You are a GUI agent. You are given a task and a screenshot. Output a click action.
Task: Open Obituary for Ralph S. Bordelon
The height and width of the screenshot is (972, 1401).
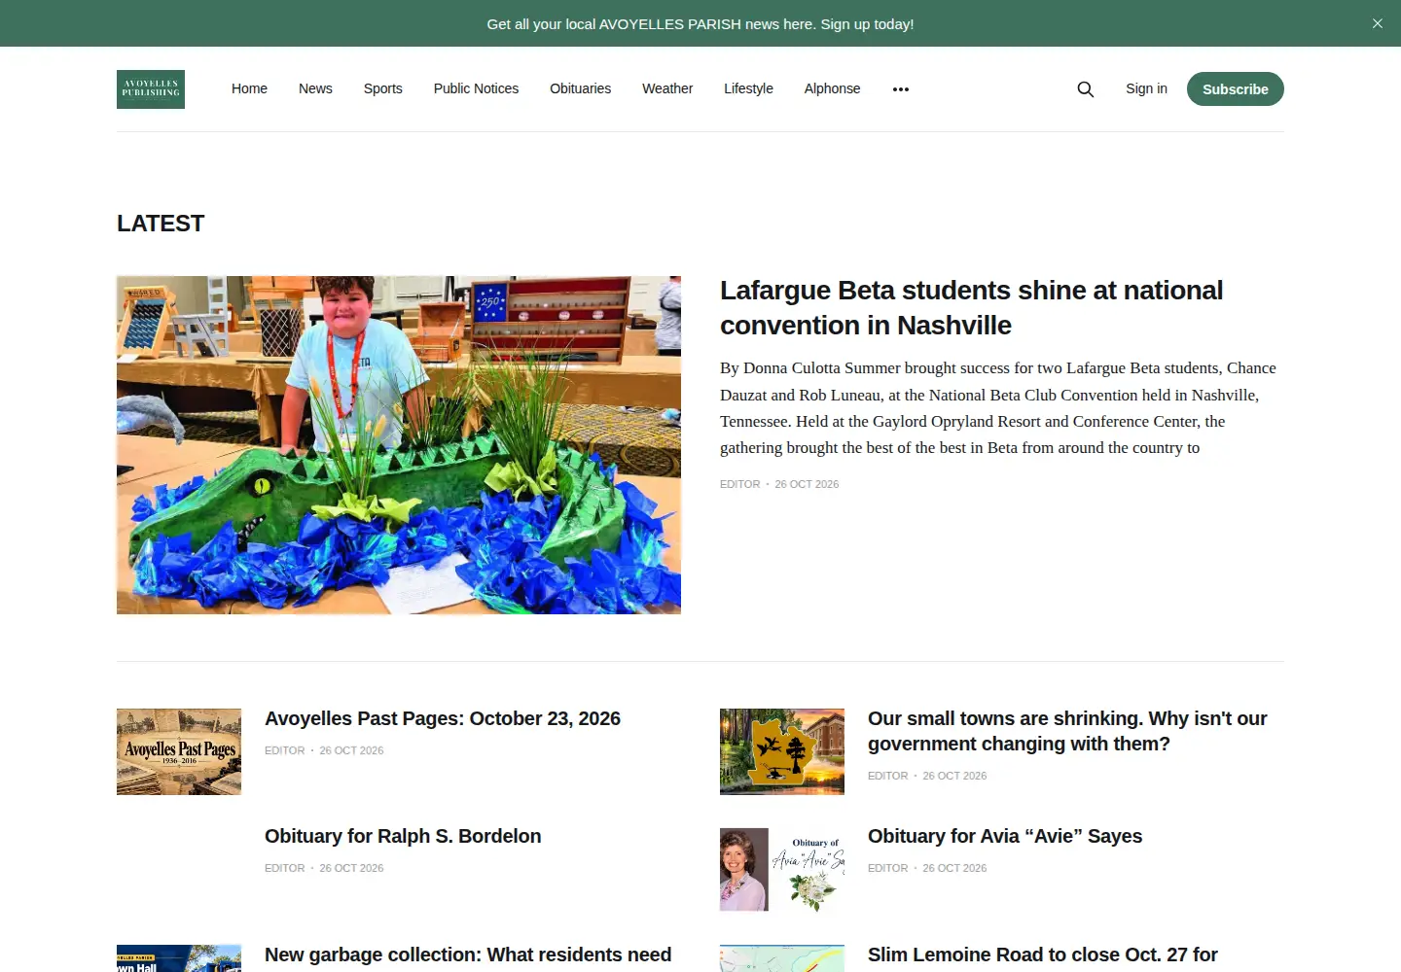[x=403, y=836]
